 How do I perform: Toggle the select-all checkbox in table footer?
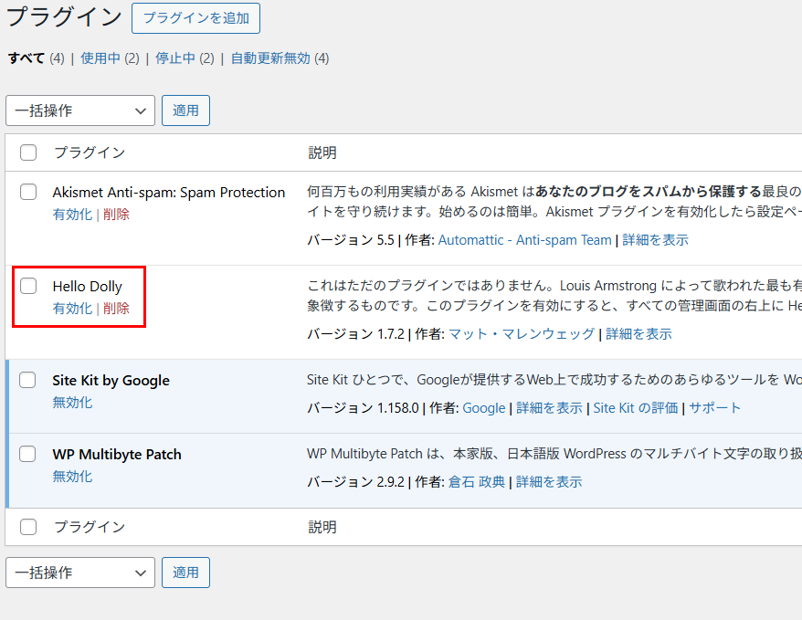(x=28, y=527)
